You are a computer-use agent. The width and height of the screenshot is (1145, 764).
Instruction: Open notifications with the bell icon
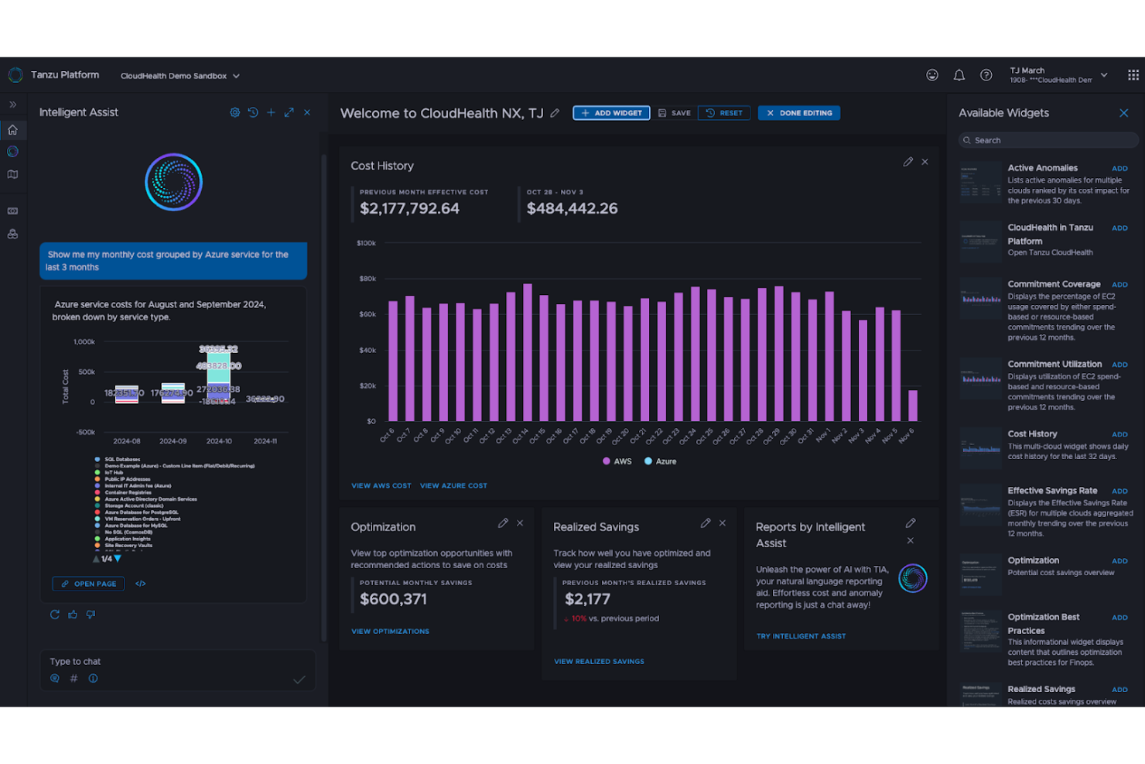coord(959,74)
